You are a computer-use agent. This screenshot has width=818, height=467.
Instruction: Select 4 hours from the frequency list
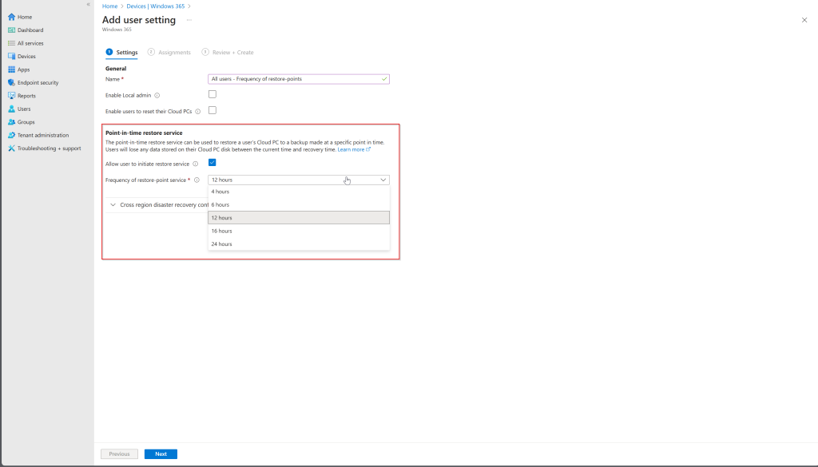[x=299, y=192]
